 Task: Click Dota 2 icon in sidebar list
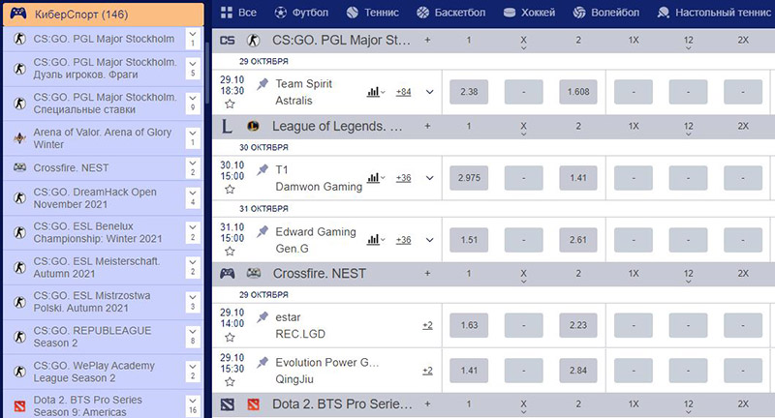tap(19, 406)
